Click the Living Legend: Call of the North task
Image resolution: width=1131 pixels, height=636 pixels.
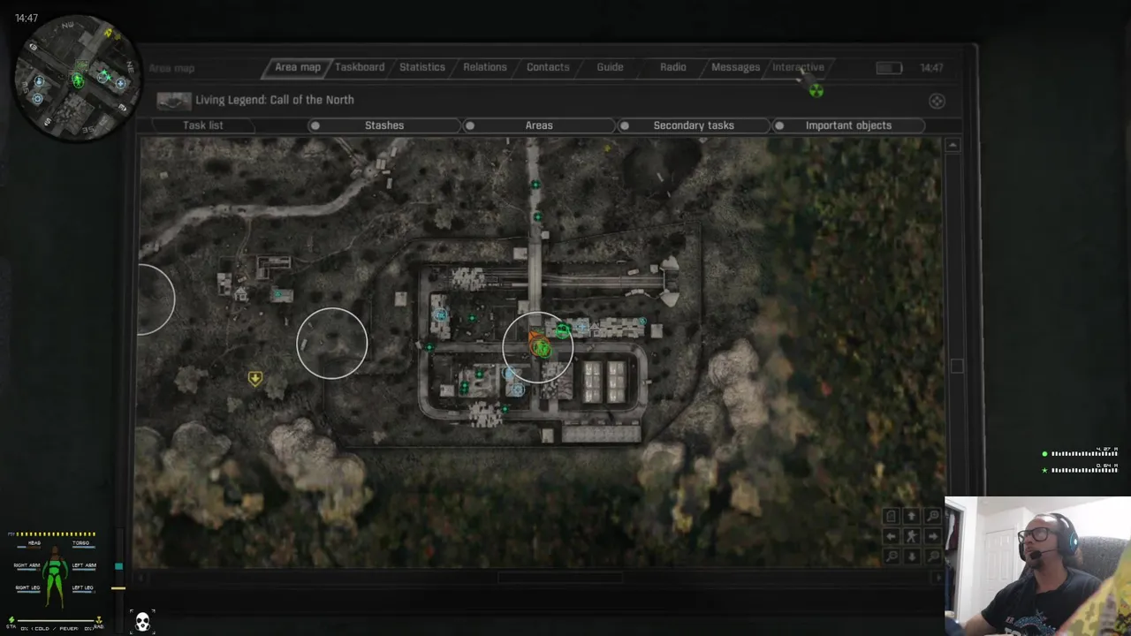275,100
